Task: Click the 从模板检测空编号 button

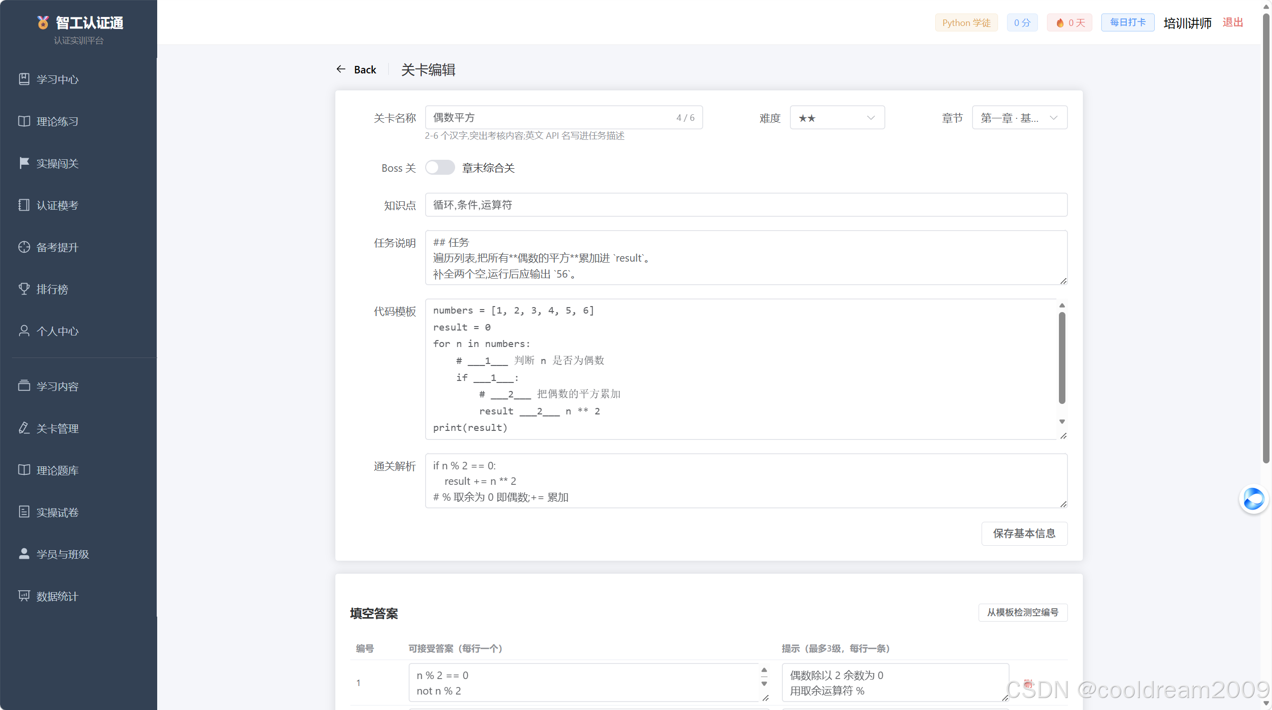Action: coord(1022,612)
